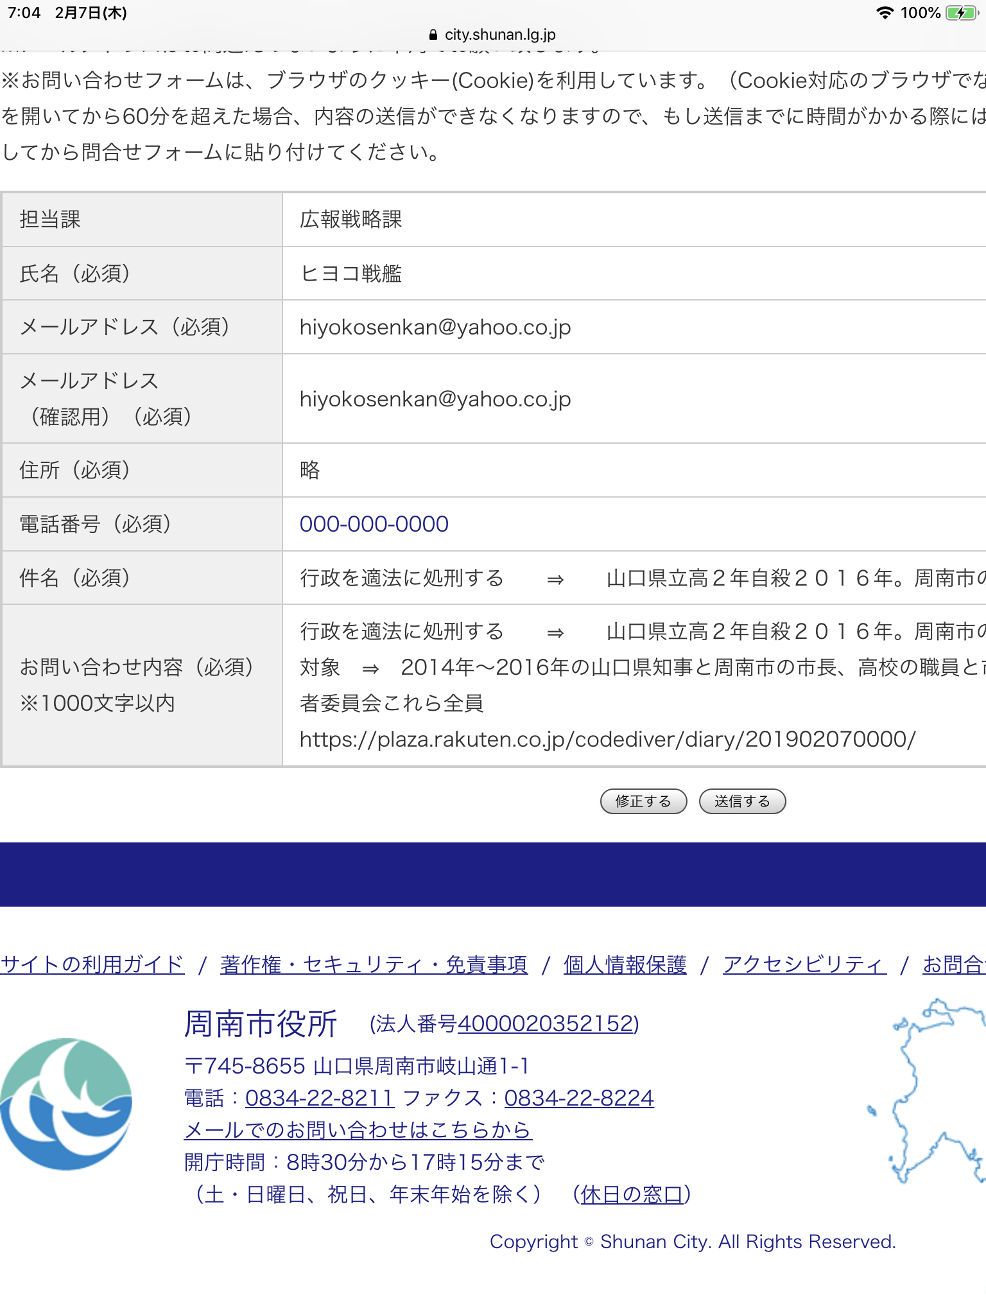
Task: Open the 休日の窓口 link
Action: pyautogui.click(x=632, y=1194)
